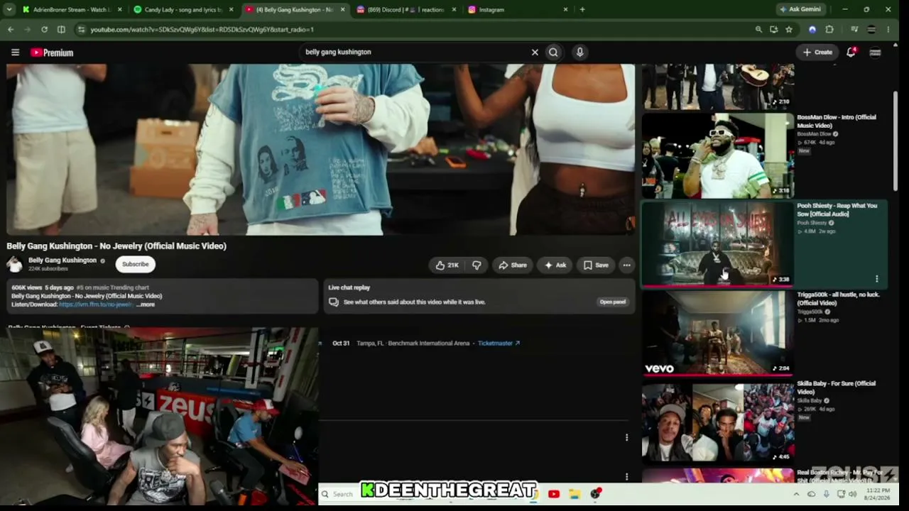This screenshot has height=511, width=909.
Task: Open Trigga500k all hustle, no luck title
Action: point(838,299)
